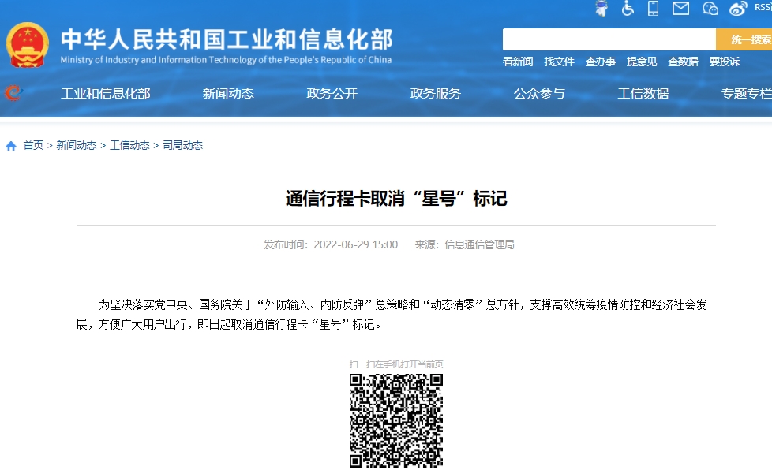Open 专题专栏 navigation menu
Viewport: 772px width, 470px height.
coord(747,93)
